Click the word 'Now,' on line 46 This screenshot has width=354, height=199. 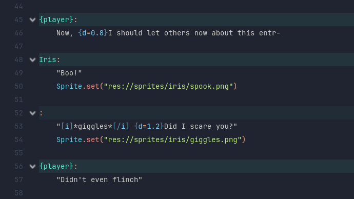tap(65, 33)
